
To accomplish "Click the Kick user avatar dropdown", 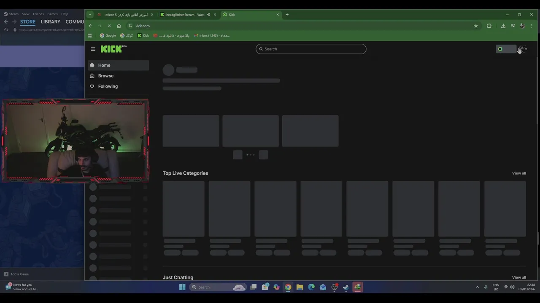I will [523, 49].
